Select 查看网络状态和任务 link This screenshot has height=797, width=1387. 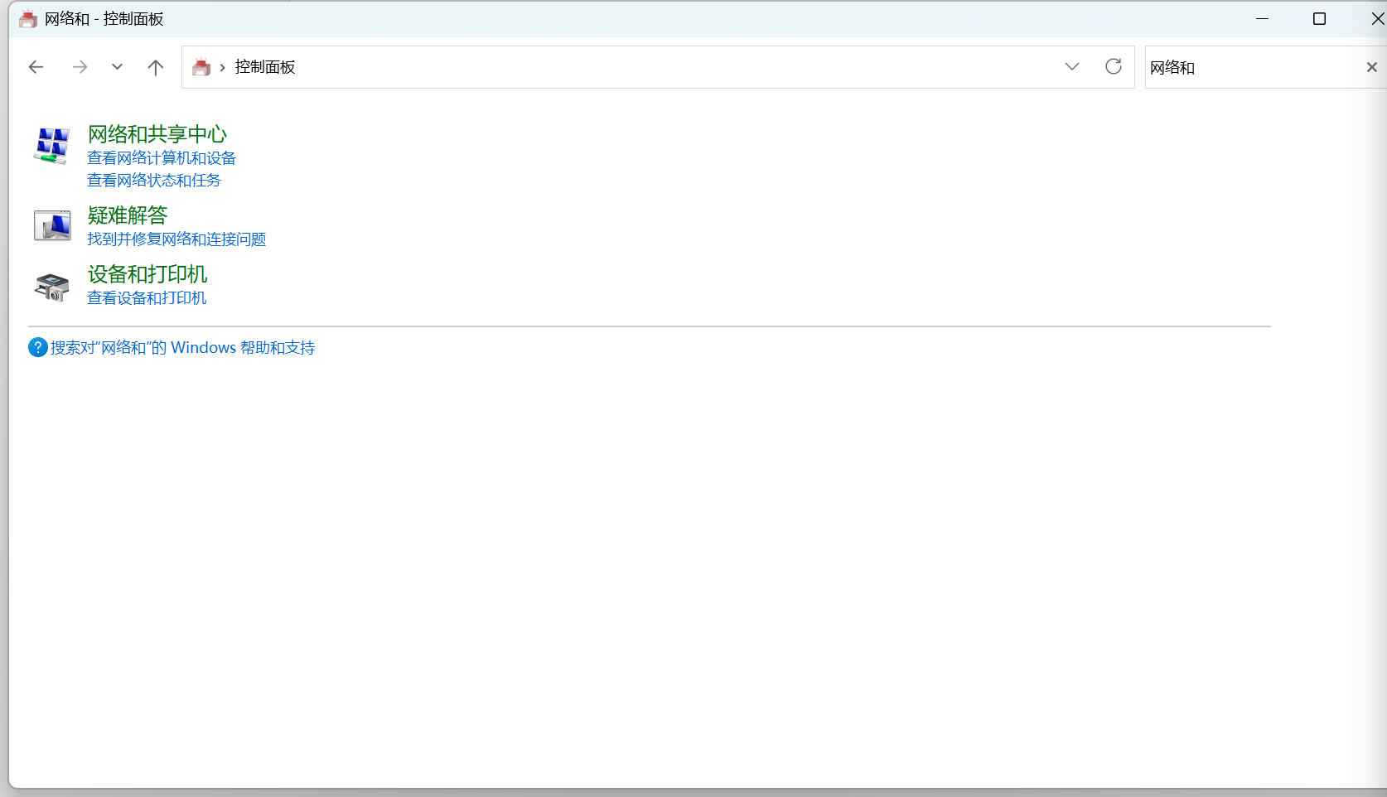[154, 181]
